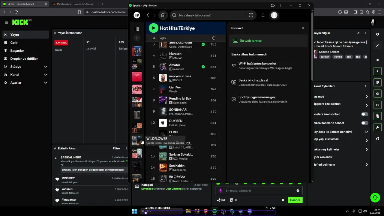
Task: Expand banned words option chevron
Action: point(367,149)
